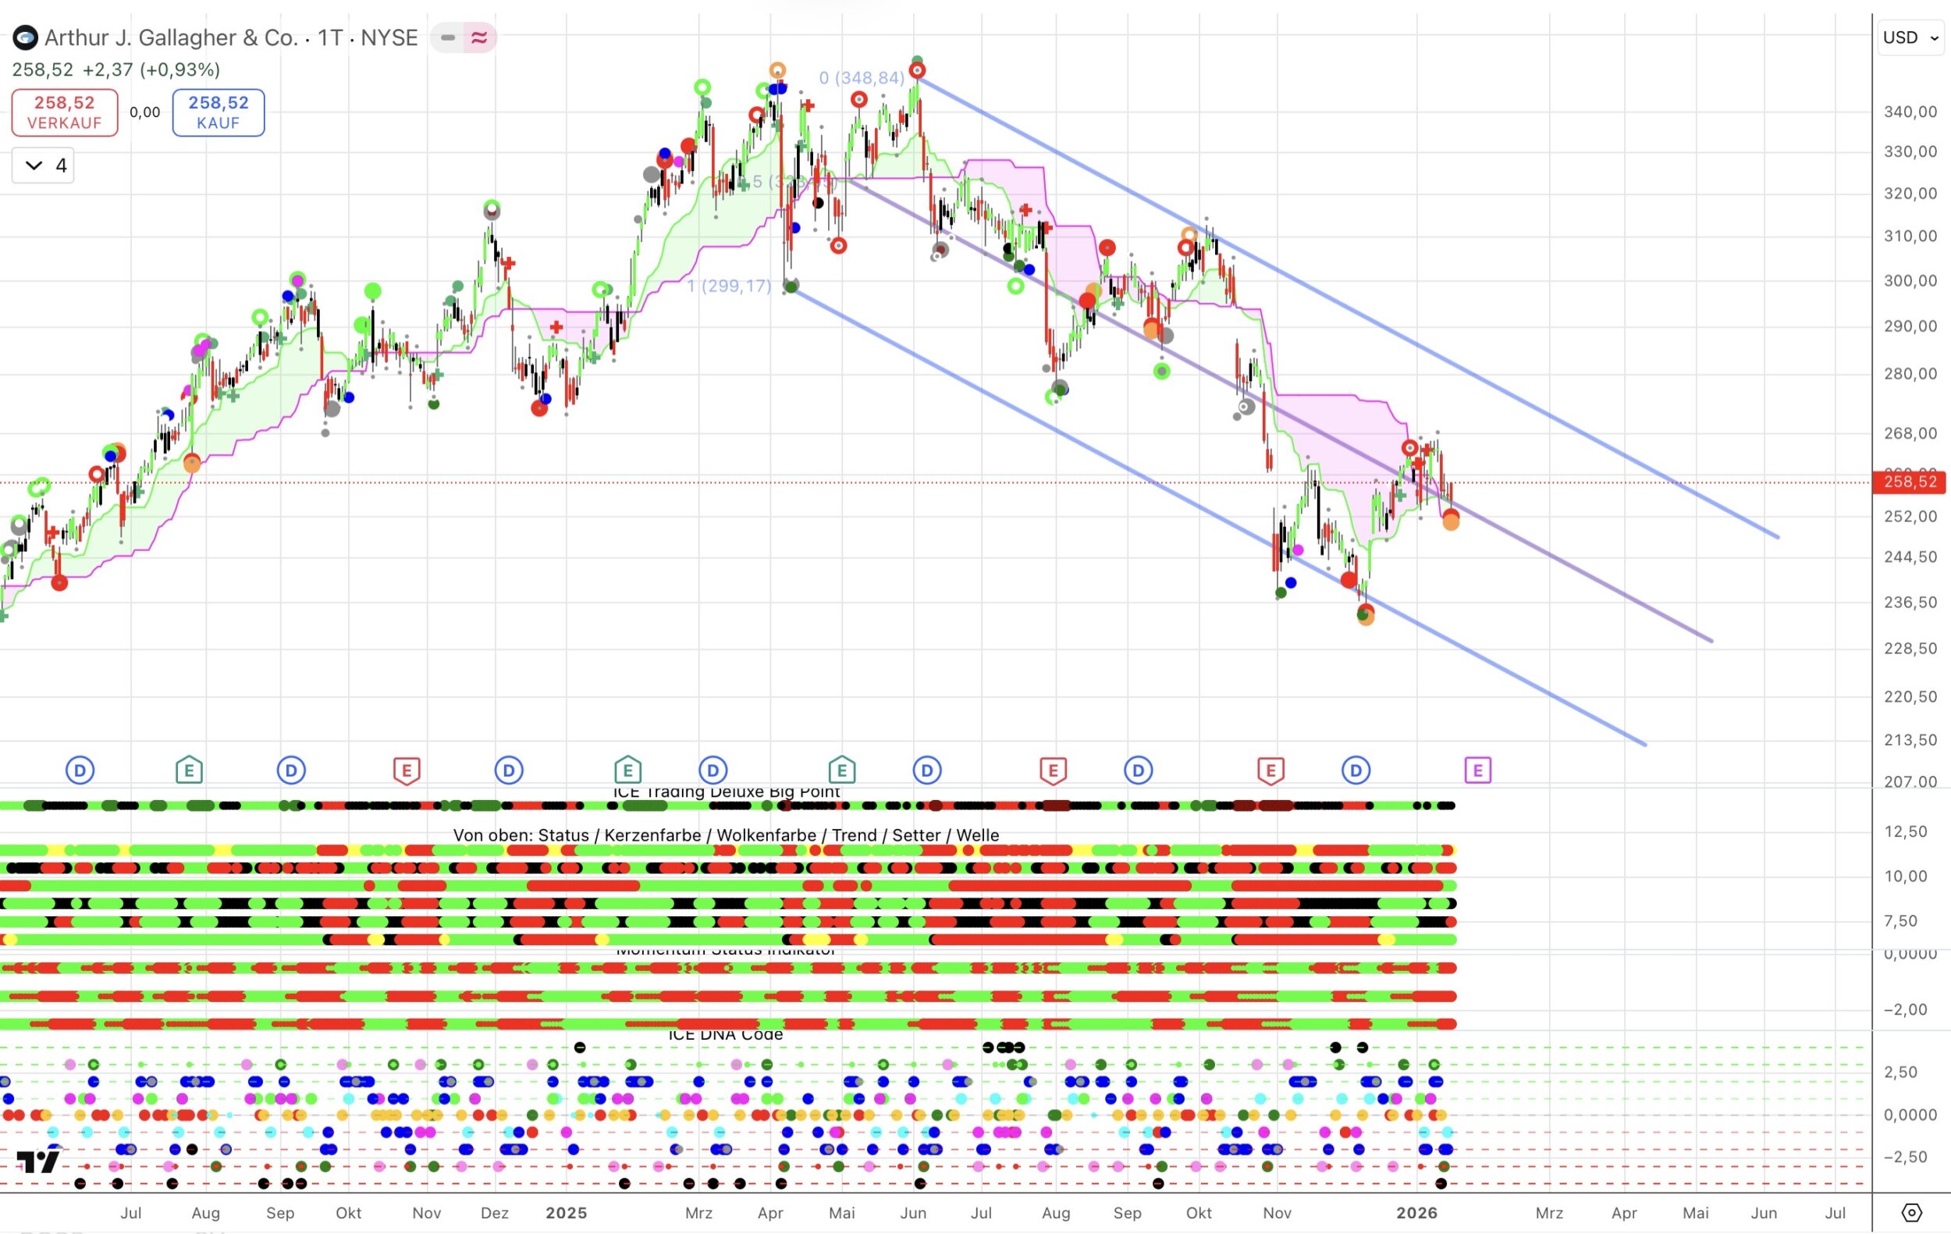Click the Arthur J. Gallagher & Co. symbol title
Viewport: 1951px width, 1234px height.
click(x=170, y=37)
